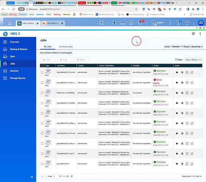Expand the admin user dropdown
The image size is (206, 182).
click(160, 23)
